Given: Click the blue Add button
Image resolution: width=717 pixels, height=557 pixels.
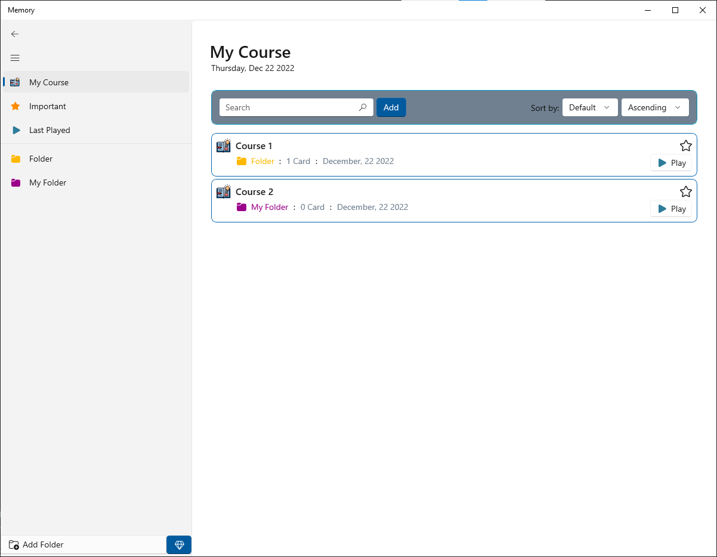Looking at the screenshot, I should click(x=391, y=107).
